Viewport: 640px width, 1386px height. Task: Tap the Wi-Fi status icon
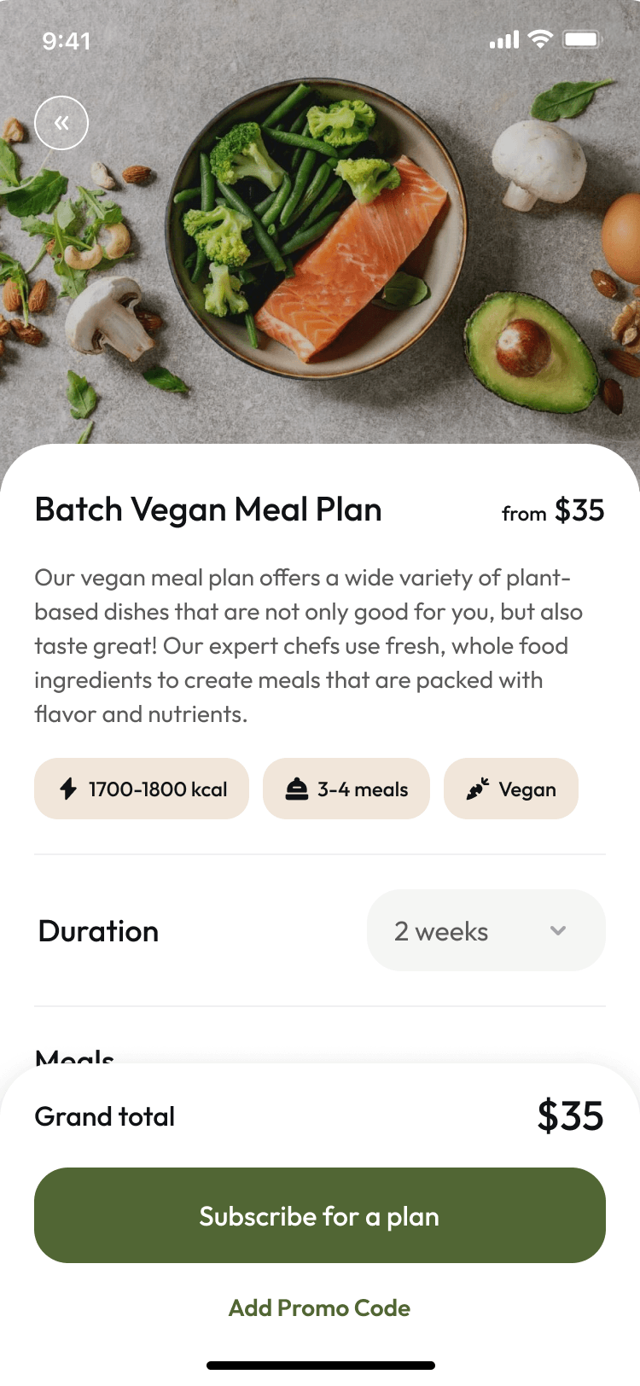tap(540, 39)
